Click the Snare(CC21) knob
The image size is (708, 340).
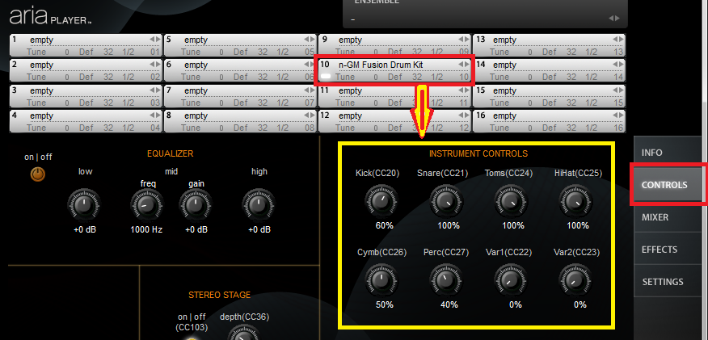pyautogui.click(x=445, y=201)
